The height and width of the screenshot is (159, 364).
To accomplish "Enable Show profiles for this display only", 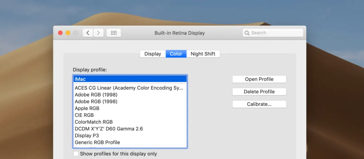I will pyautogui.click(x=76, y=154).
